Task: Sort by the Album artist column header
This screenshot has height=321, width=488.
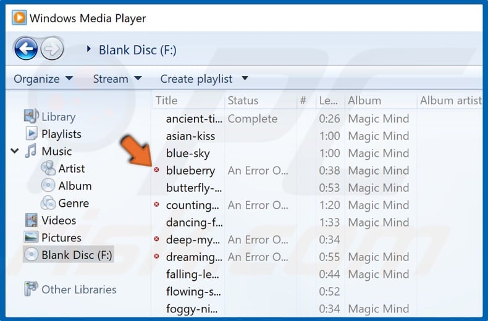Action: 451,101
